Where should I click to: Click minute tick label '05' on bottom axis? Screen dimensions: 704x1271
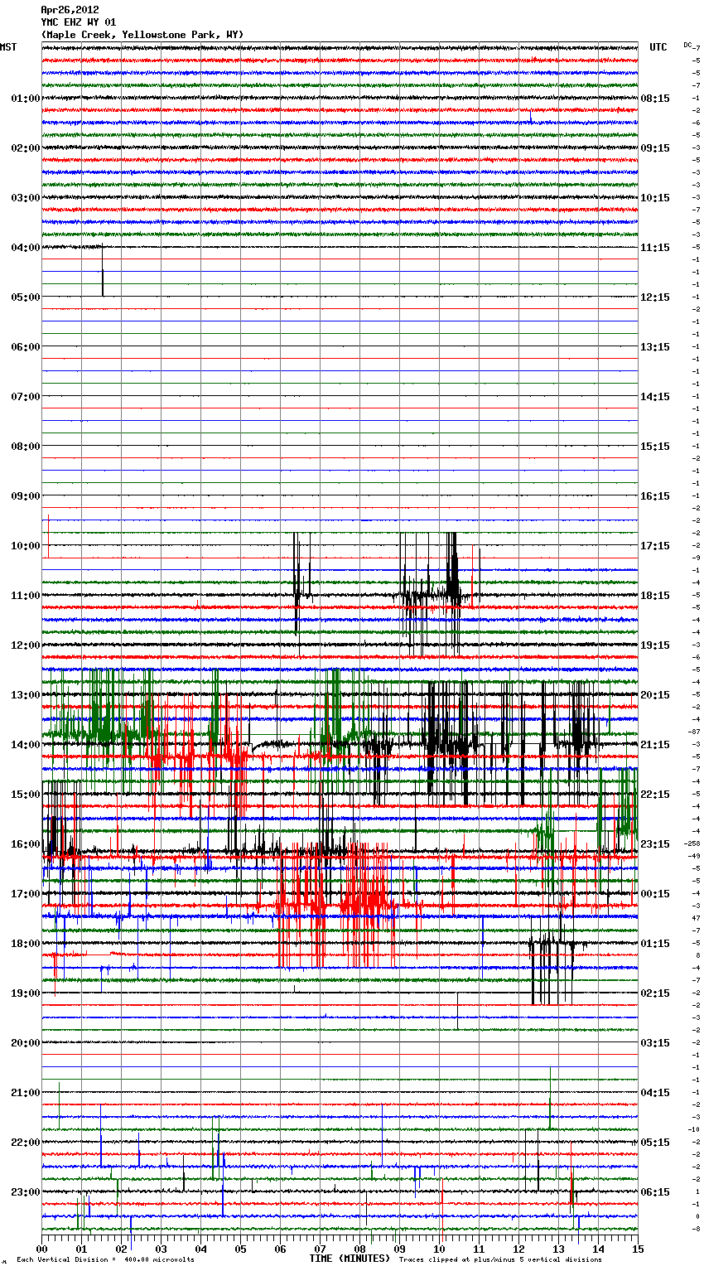pyautogui.click(x=241, y=1249)
